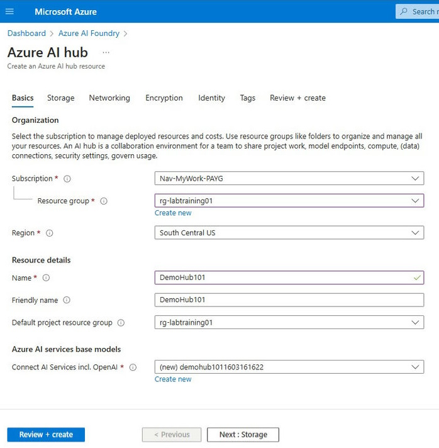439x448 pixels.
Task: Click the Friendly name input field
Action: click(x=289, y=300)
